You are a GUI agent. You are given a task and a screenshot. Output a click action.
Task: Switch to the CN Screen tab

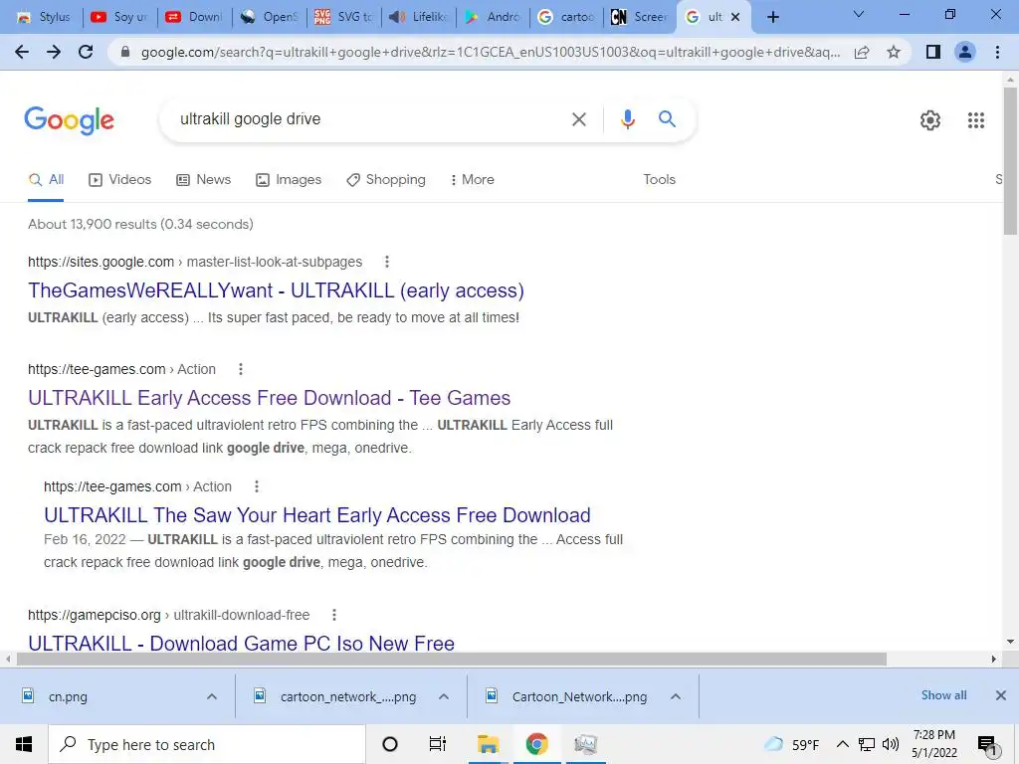pyautogui.click(x=640, y=17)
